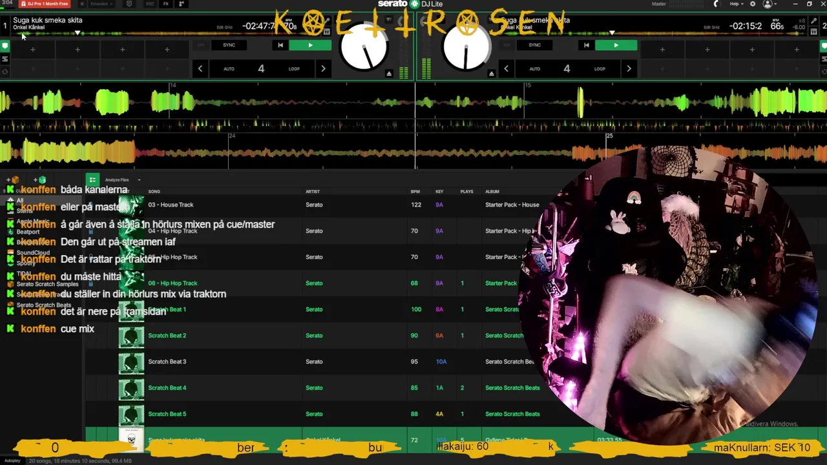This screenshot has height=465, width=827.
Task: Add fourth cue point on right deck
Action: pos(796,50)
